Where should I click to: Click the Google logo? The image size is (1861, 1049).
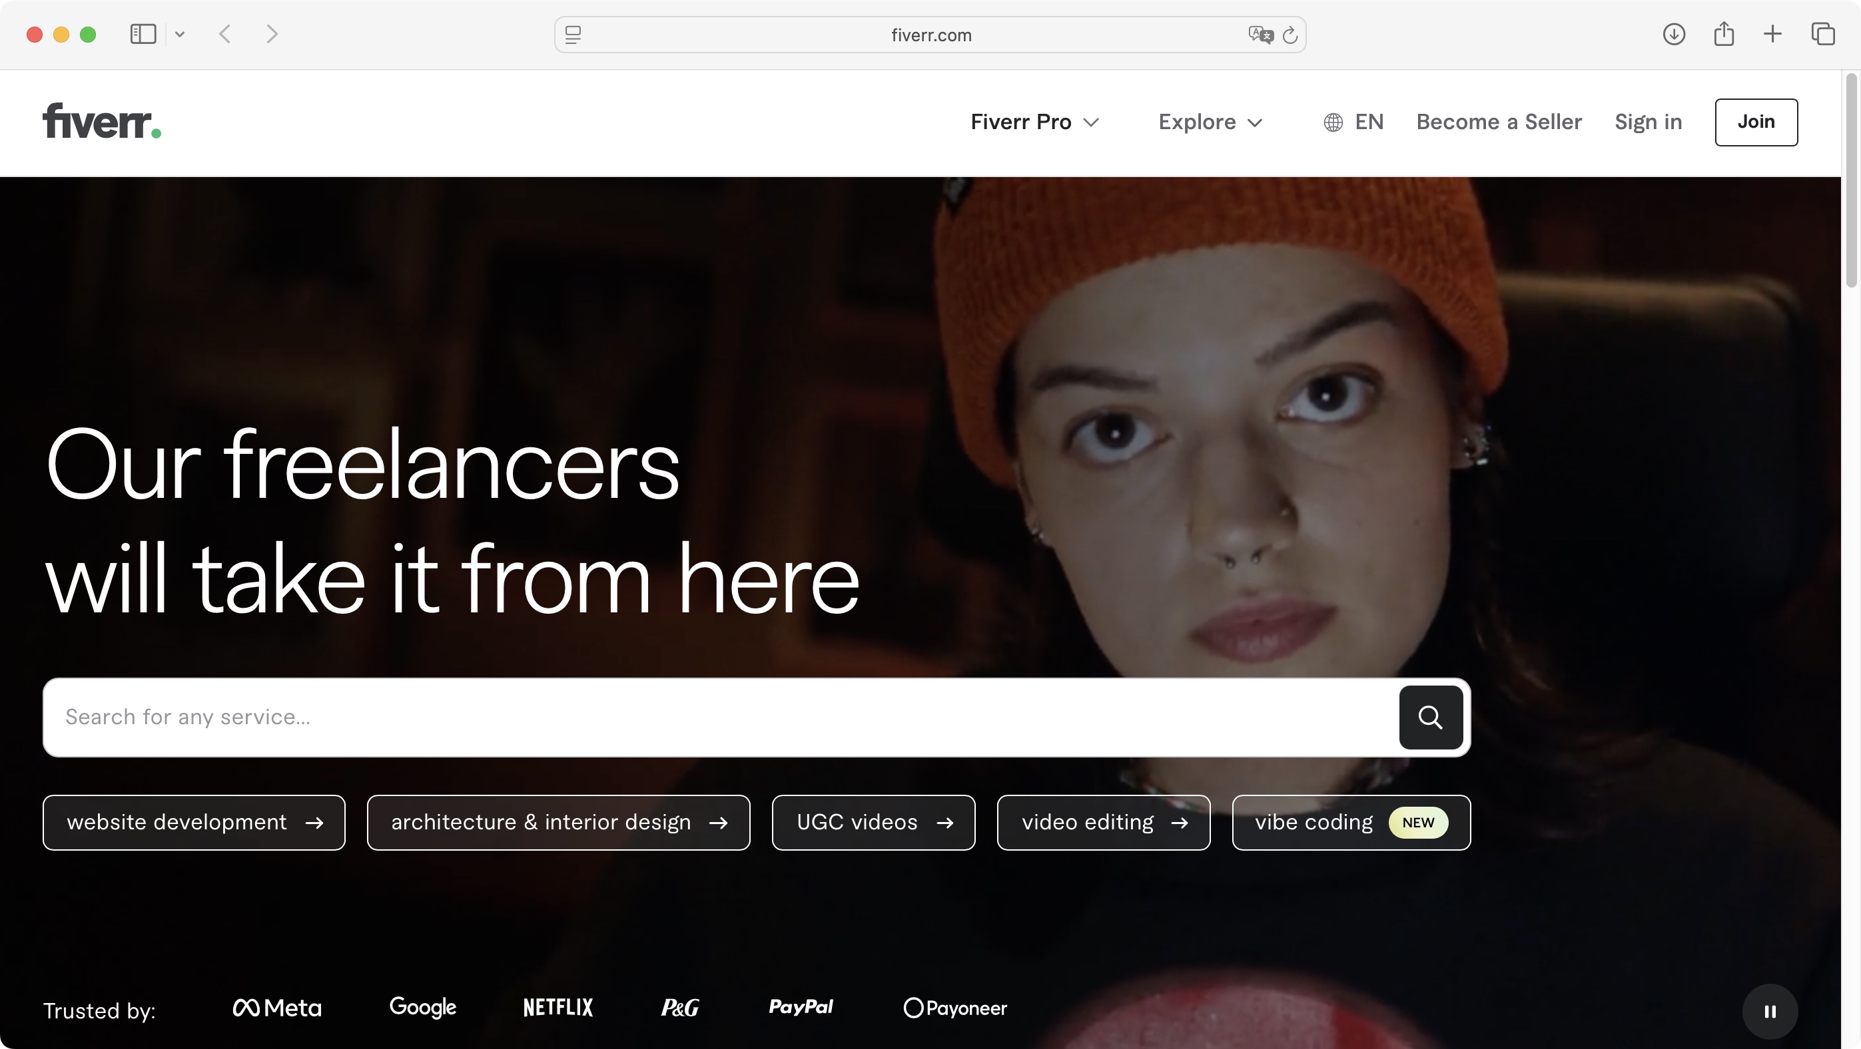(423, 1006)
